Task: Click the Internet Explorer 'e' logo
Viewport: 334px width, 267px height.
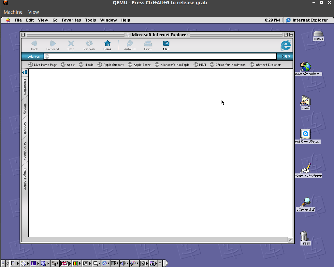Action: [x=285, y=45]
